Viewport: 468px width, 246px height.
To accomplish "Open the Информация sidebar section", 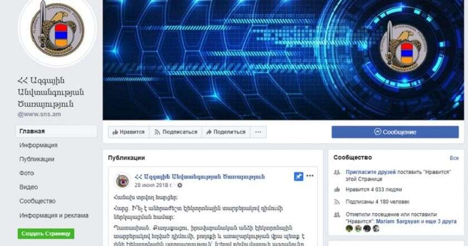I will 38,145.
